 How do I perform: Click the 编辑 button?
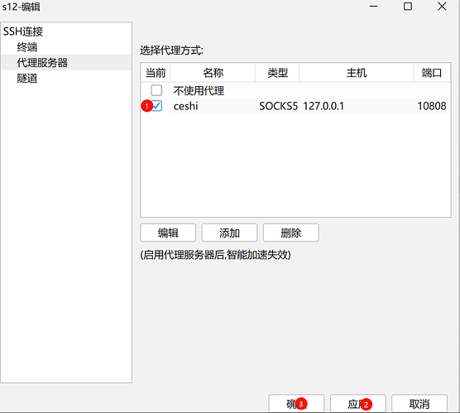pyautogui.click(x=168, y=233)
